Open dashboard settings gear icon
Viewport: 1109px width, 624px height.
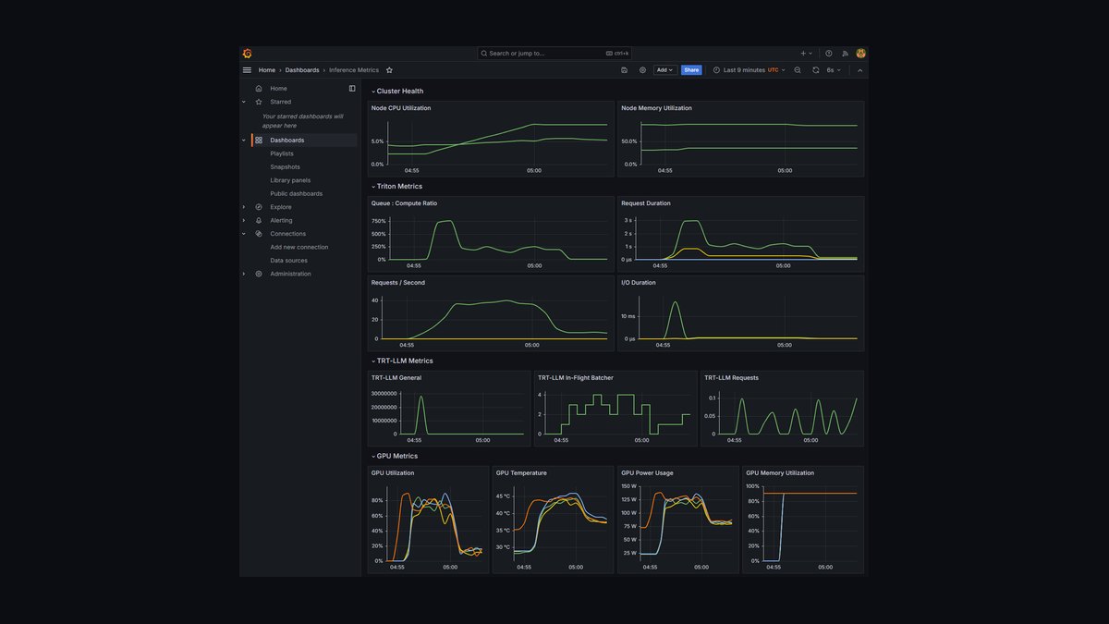pyautogui.click(x=643, y=70)
